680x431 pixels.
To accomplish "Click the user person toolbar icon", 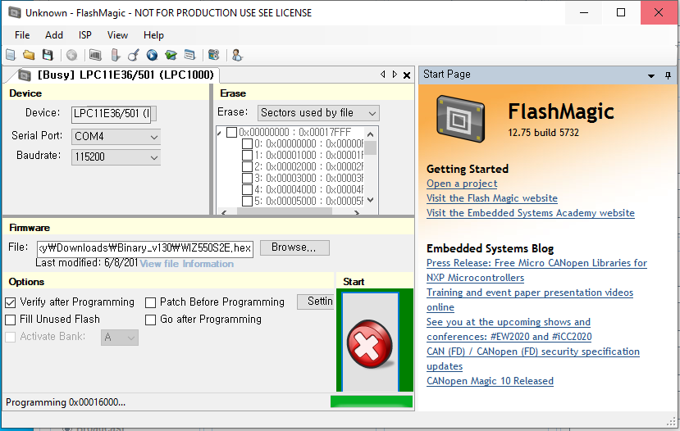I will 237,55.
